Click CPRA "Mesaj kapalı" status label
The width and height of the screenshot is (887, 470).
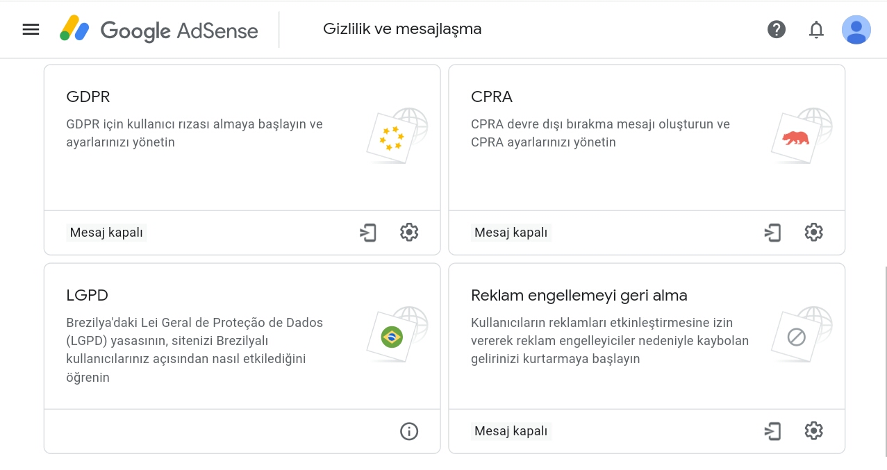[x=511, y=233]
